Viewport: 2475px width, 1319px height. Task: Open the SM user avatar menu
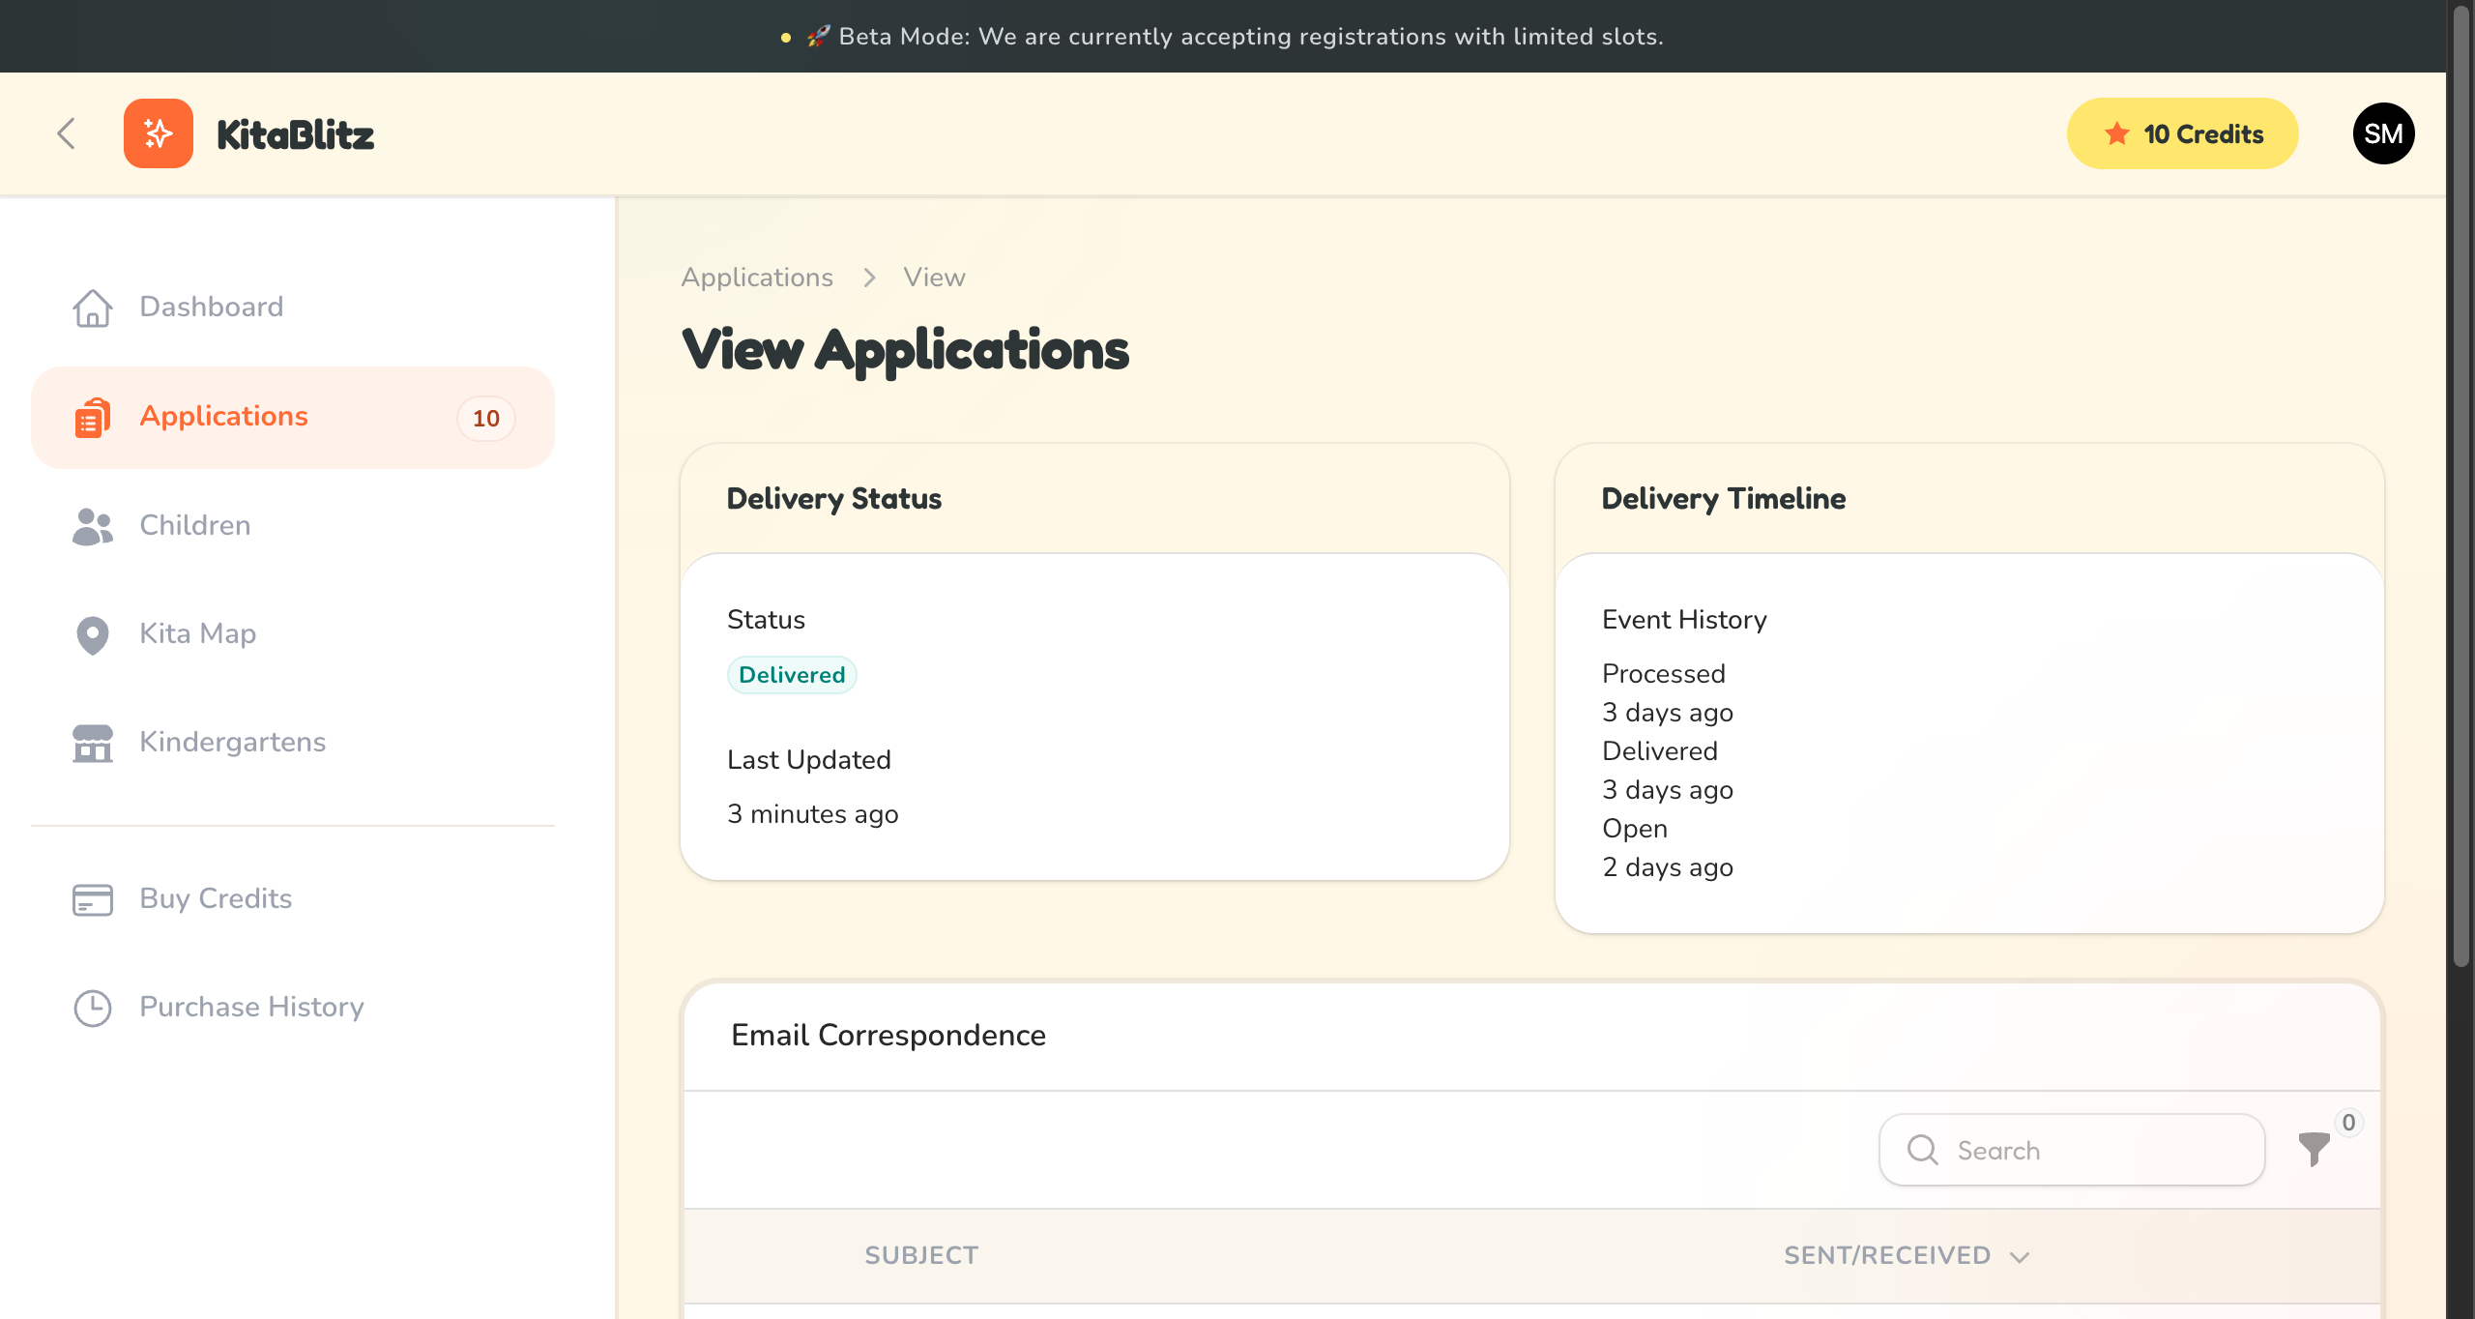coord(2383,133)
